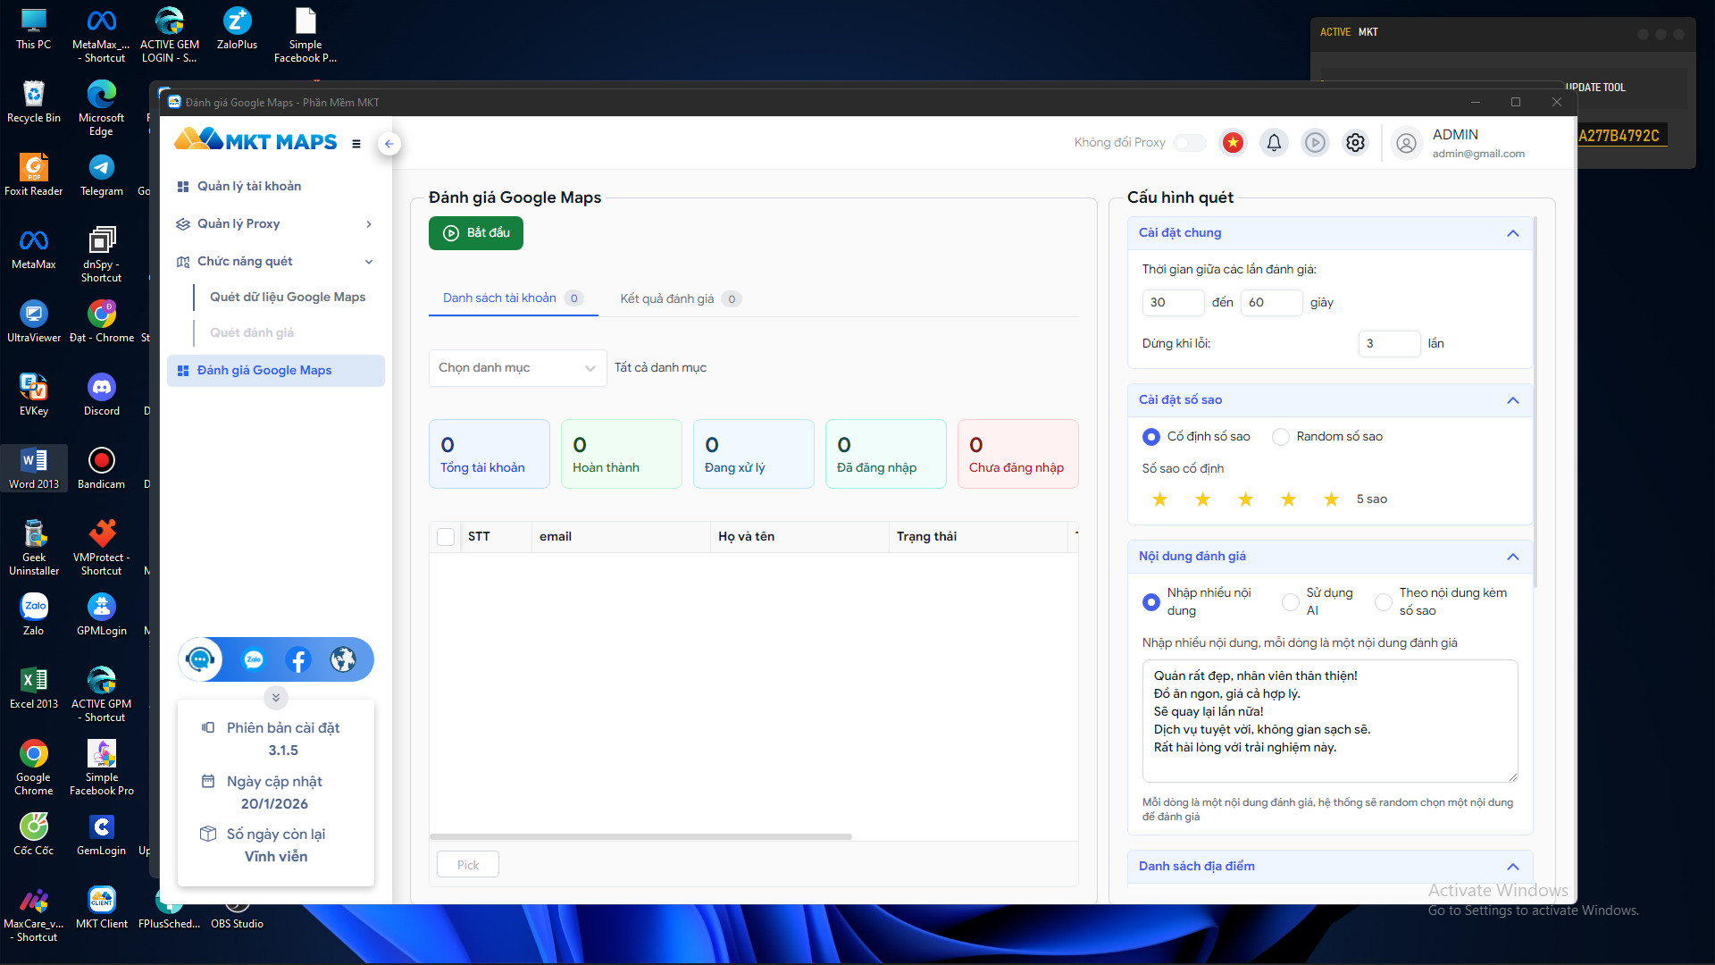Click the play tutorial icon in header
This screenshot has width=1715, height=965.
pos(1315,143)
